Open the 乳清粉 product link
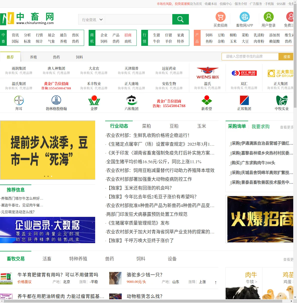 [259, 35]
